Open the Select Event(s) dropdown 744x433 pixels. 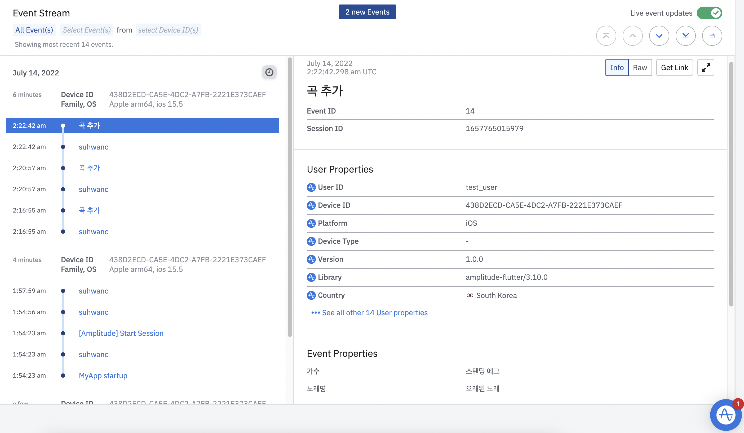(x=86, y=30)
